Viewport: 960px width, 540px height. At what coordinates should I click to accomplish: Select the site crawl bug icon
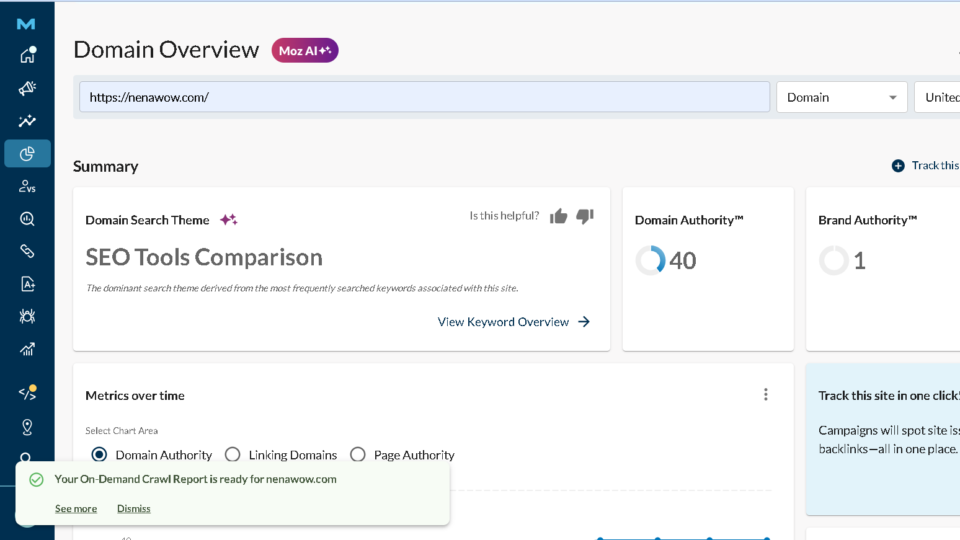point(27,316)
